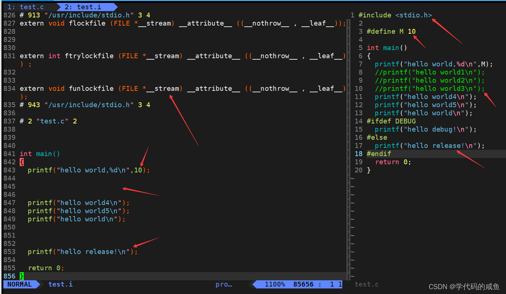
Task: Click the 'pro…' truncated label in statusline
Action: pyautogui.click(x=224, y=284)
